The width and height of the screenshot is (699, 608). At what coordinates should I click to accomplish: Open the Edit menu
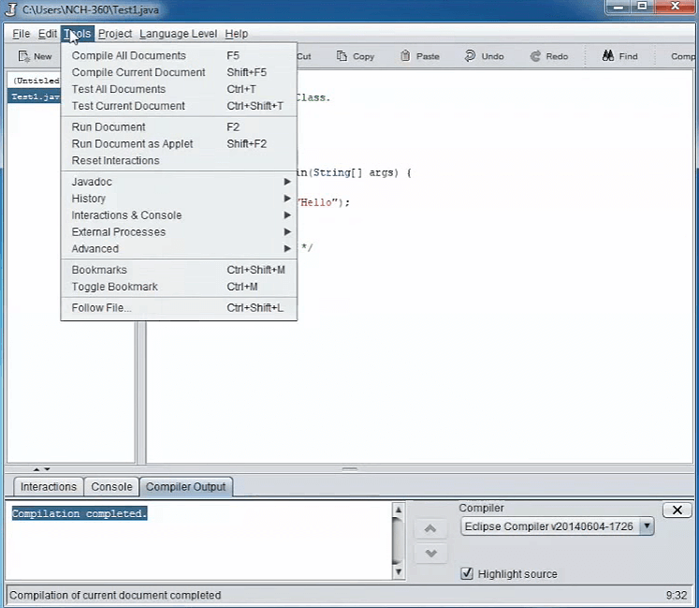(x=47, y=34)
